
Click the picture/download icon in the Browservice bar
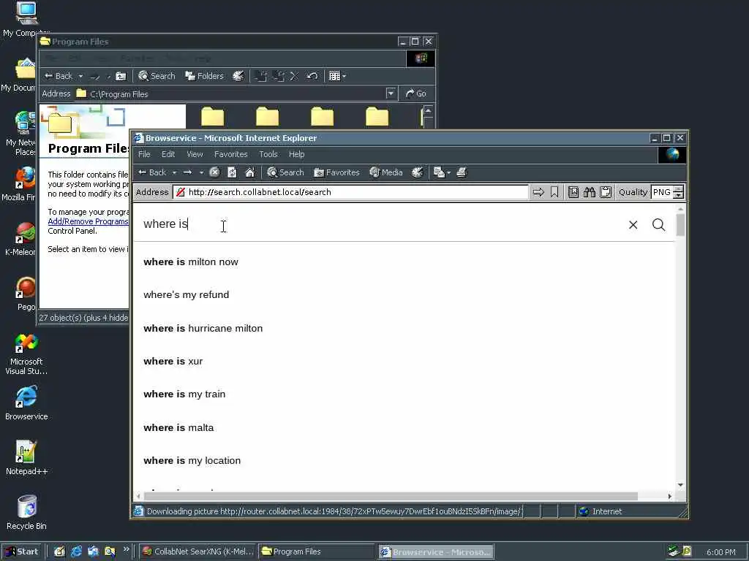pos(573,192)
